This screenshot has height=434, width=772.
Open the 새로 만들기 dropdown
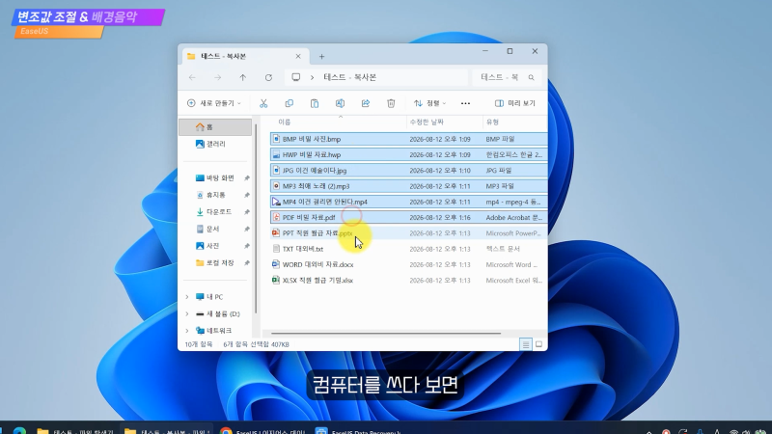[x=214, y=103]
